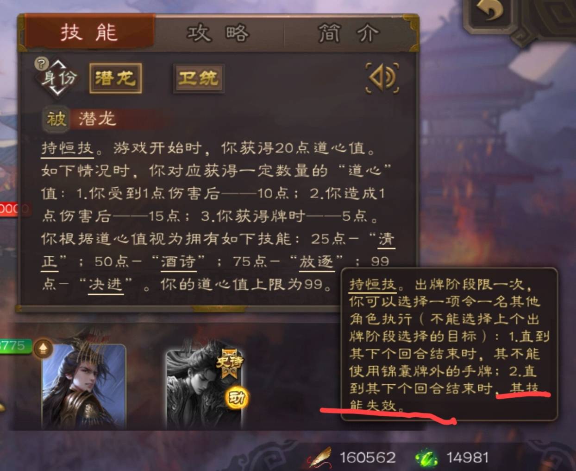Click the green jade currency icon

point(426,458)
